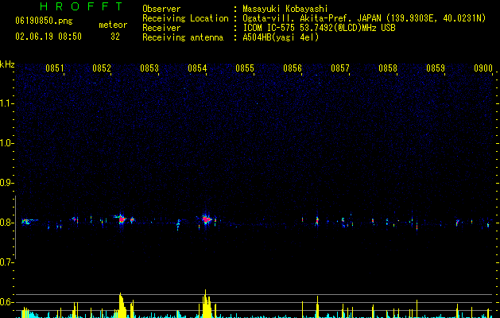Click the 0857 time marker
The height and width of the screenshot is (318, 500).
coord(340,68)
